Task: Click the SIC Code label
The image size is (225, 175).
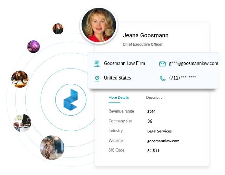Action: (x=117, y=150)
